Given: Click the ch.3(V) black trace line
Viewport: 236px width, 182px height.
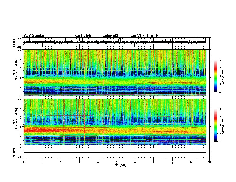Looking at the screenshot, I should 115,152.
